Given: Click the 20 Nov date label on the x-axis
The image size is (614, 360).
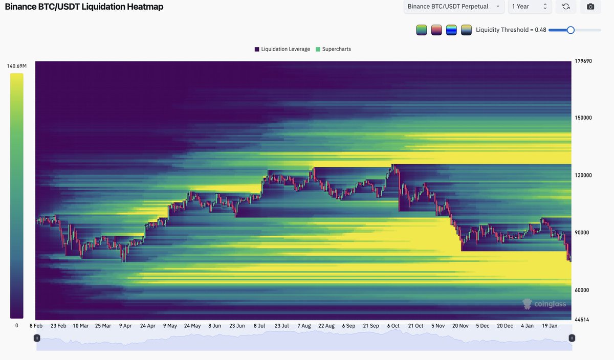Looking at the screenshot, I should coord(461,326).
